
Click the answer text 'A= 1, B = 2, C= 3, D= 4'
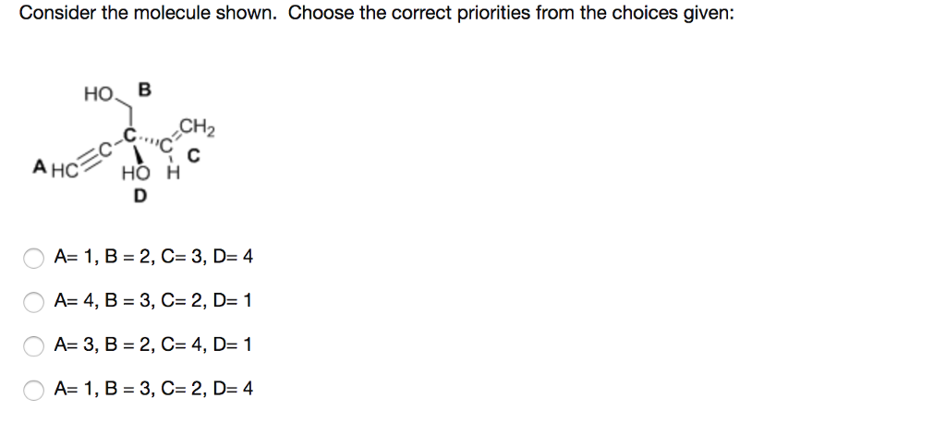coord(153,256)
